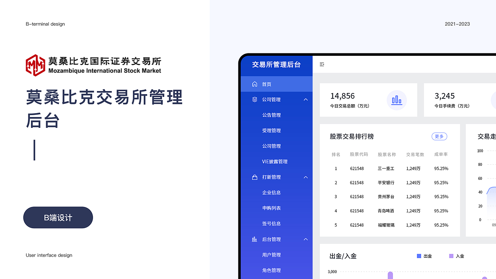Collapse the 公司管理 parent menu chevron
The width and height of the screenshot is (496, 279).
[x=306, y=100]
